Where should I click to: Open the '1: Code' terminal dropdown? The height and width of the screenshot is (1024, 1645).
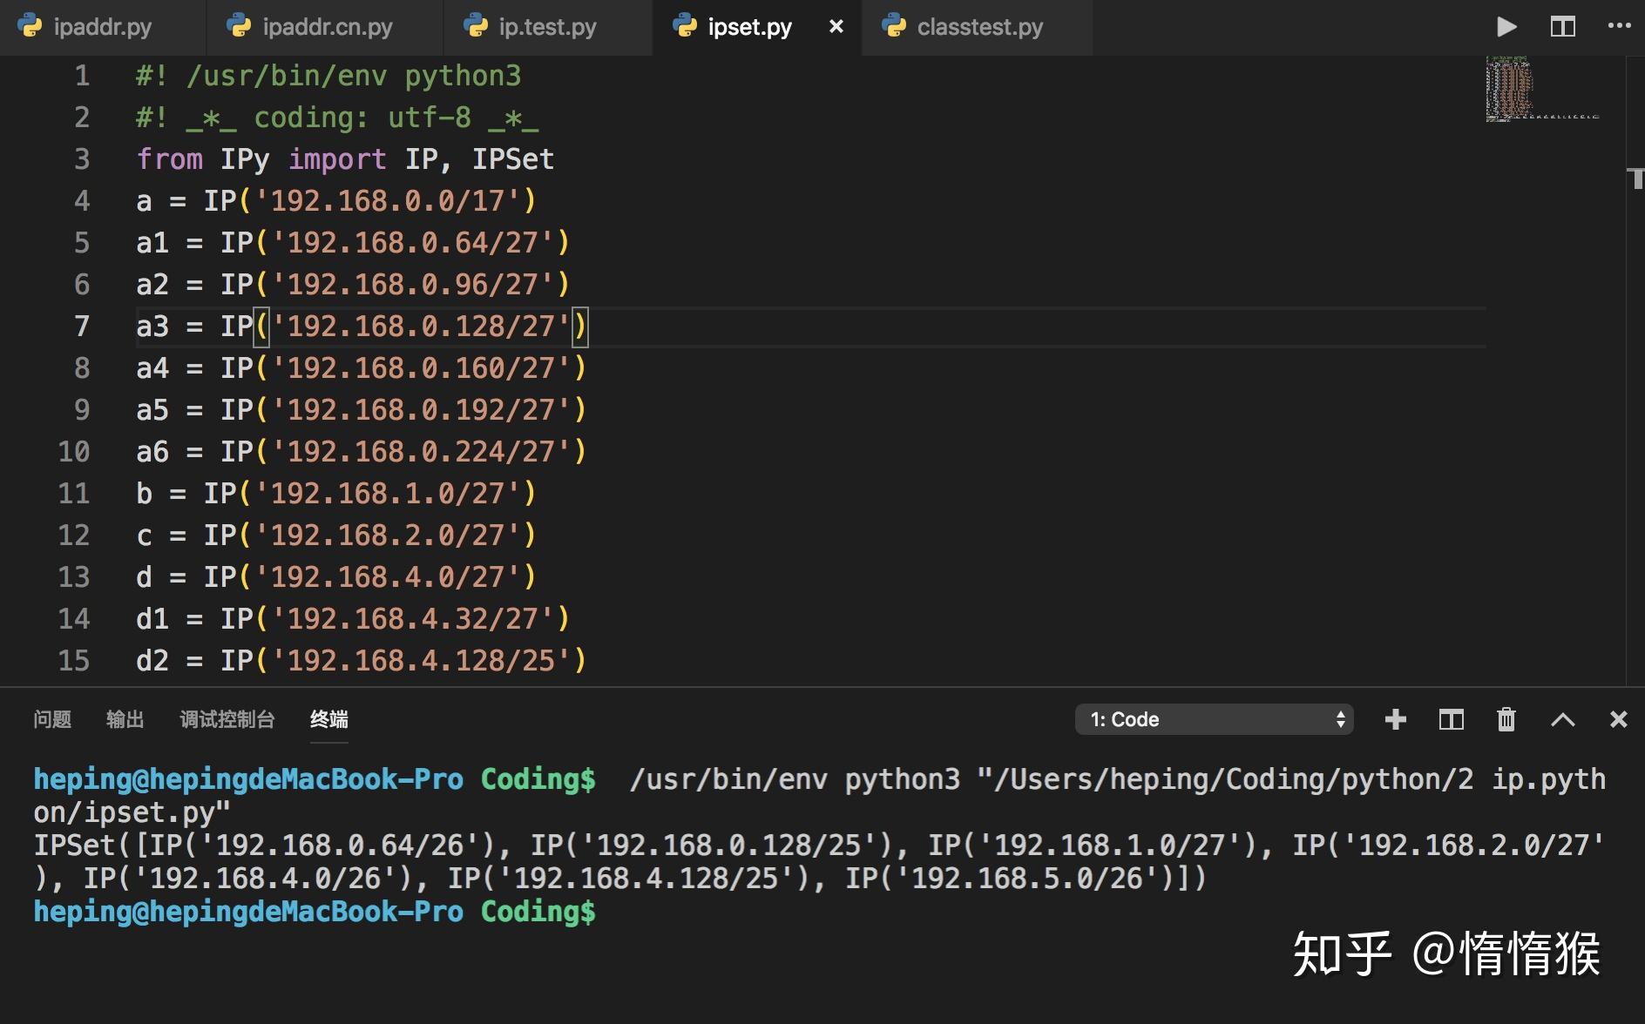click(1214, 719)
